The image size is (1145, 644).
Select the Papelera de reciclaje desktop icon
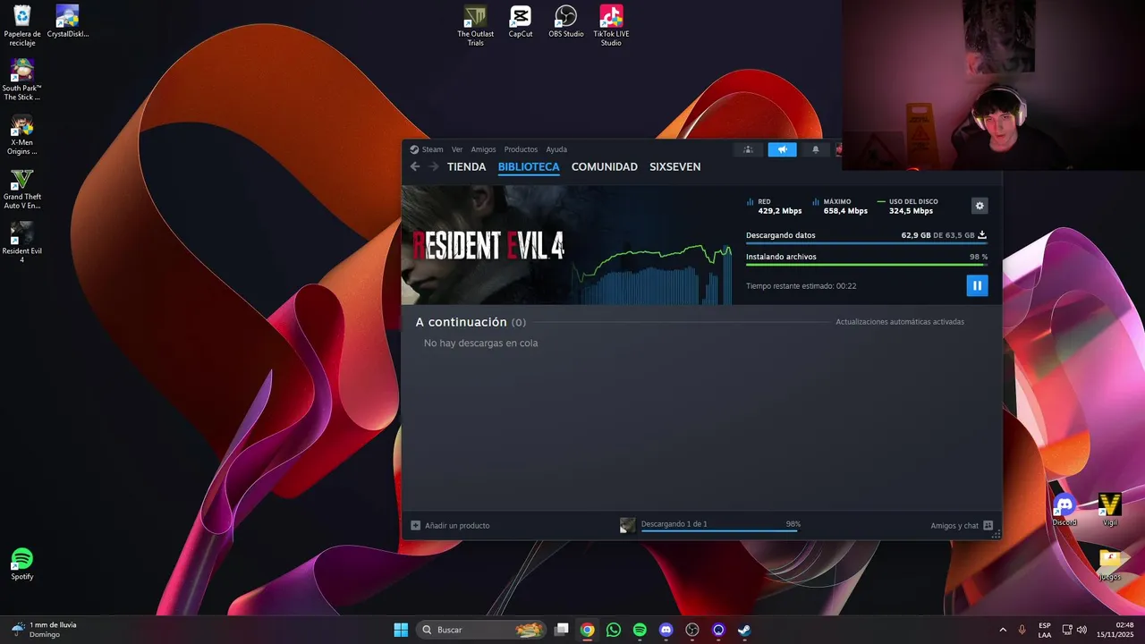click(x=22, y=26)
